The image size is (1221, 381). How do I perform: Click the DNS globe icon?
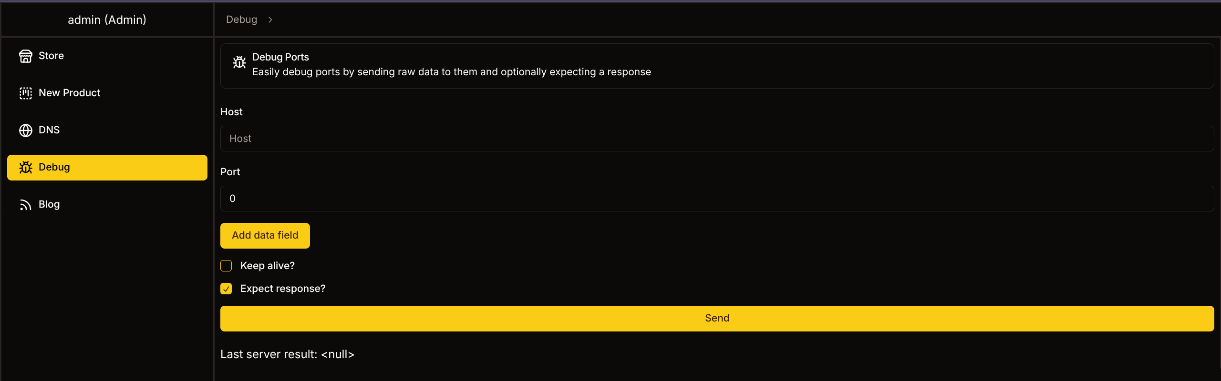26,130
